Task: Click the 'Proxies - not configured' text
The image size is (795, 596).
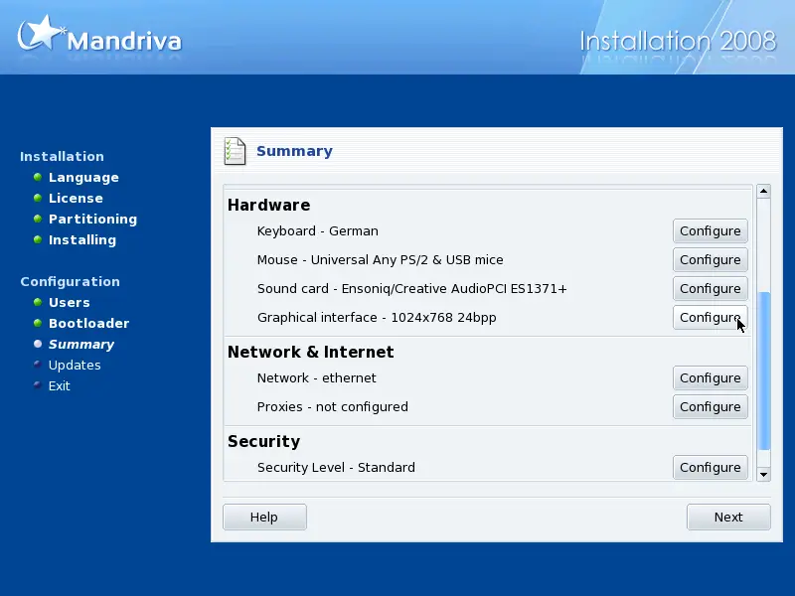Action: coord(333,407)
